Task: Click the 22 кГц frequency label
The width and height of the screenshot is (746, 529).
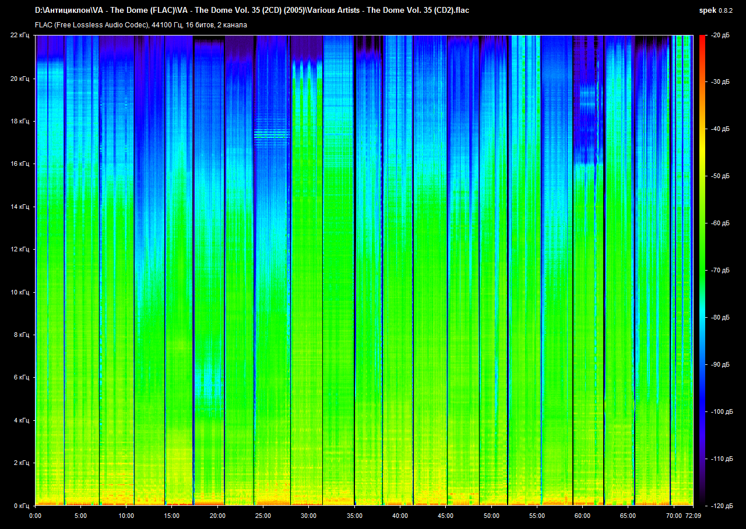Action: click(20, 35)
